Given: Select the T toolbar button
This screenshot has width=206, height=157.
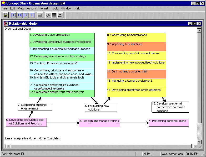Looking at the screenshot, I should [x=32, y=15].
